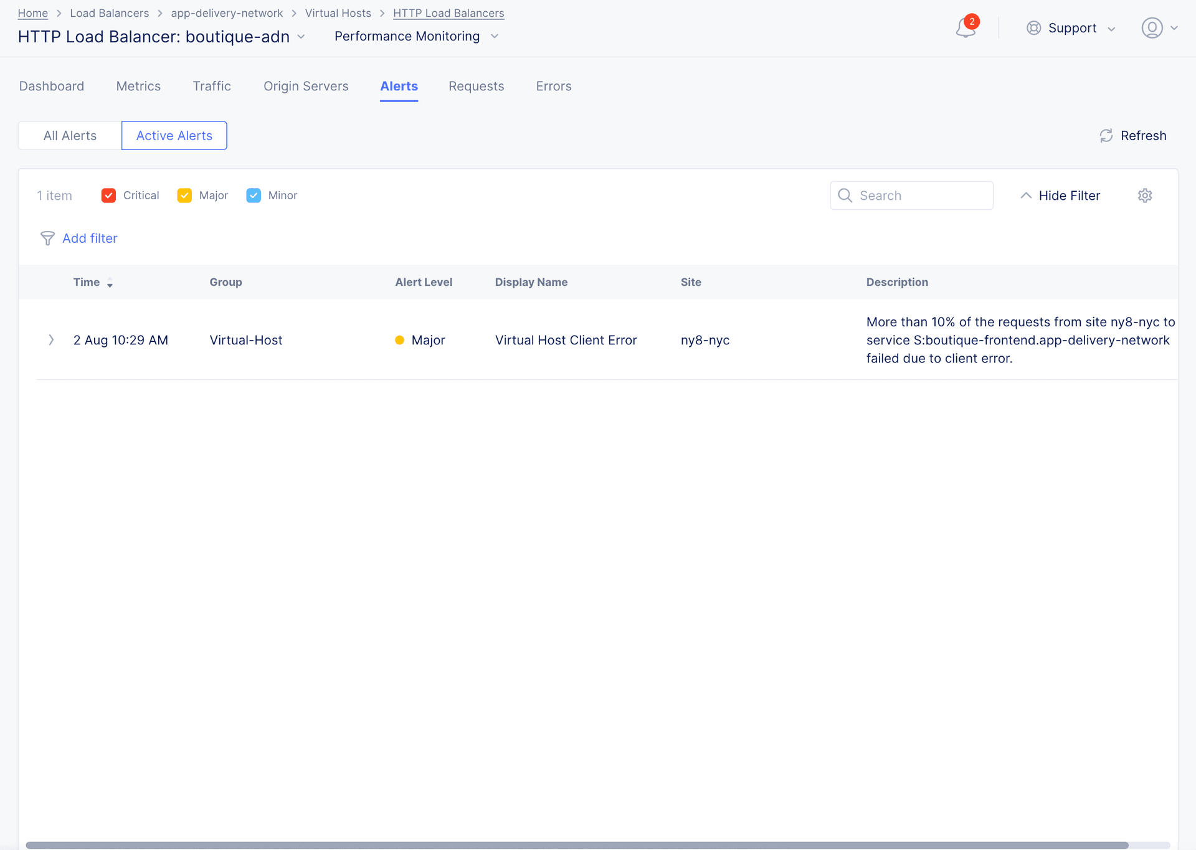The image size is (1196, 850).
Task: Click the Add filter funnel icon
Action: pos(47,238)
